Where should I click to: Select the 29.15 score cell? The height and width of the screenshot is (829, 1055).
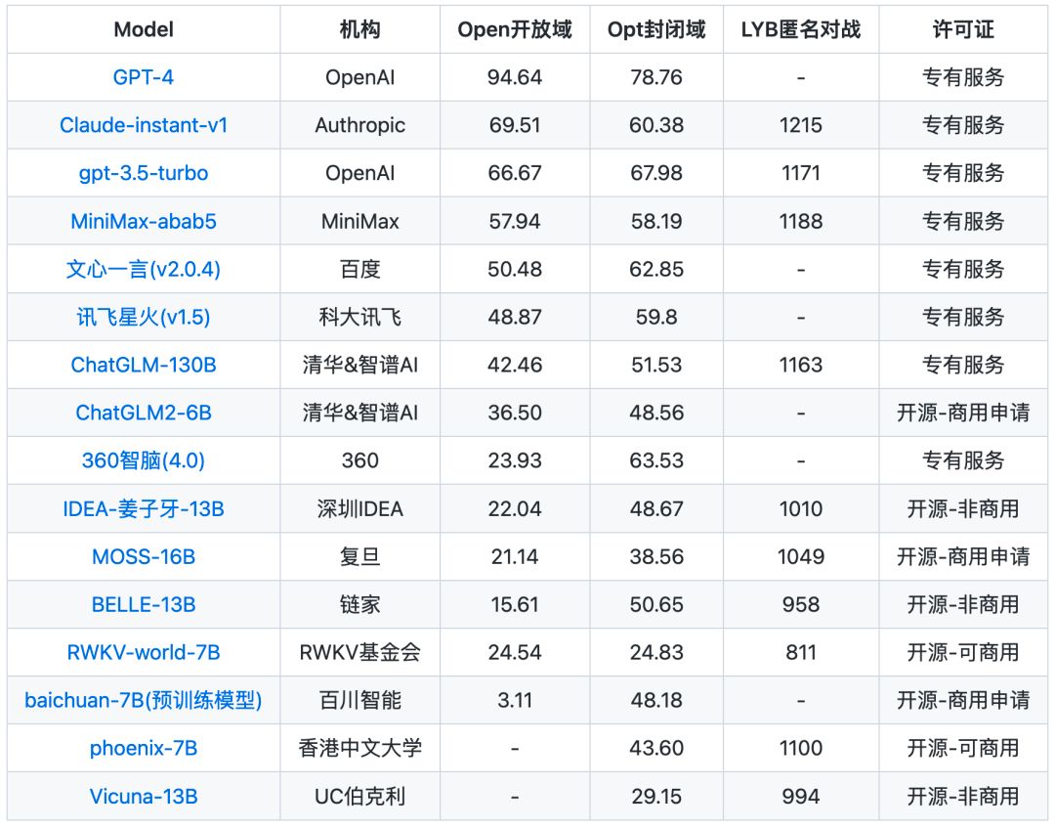[656, 797]
